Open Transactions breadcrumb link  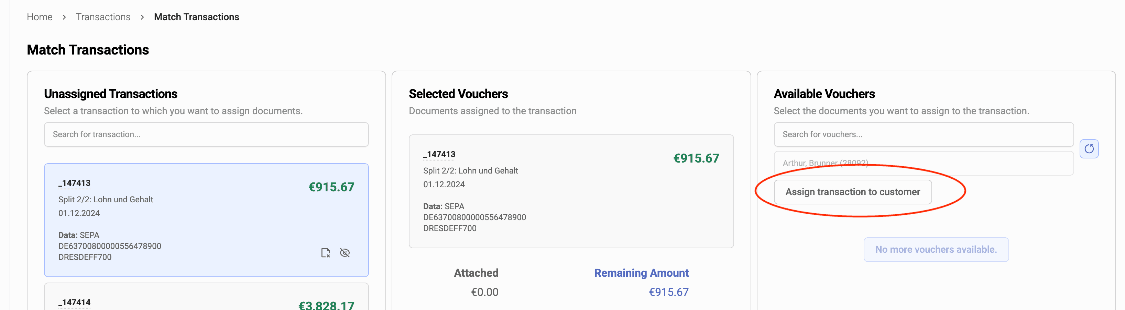point(103,17)
